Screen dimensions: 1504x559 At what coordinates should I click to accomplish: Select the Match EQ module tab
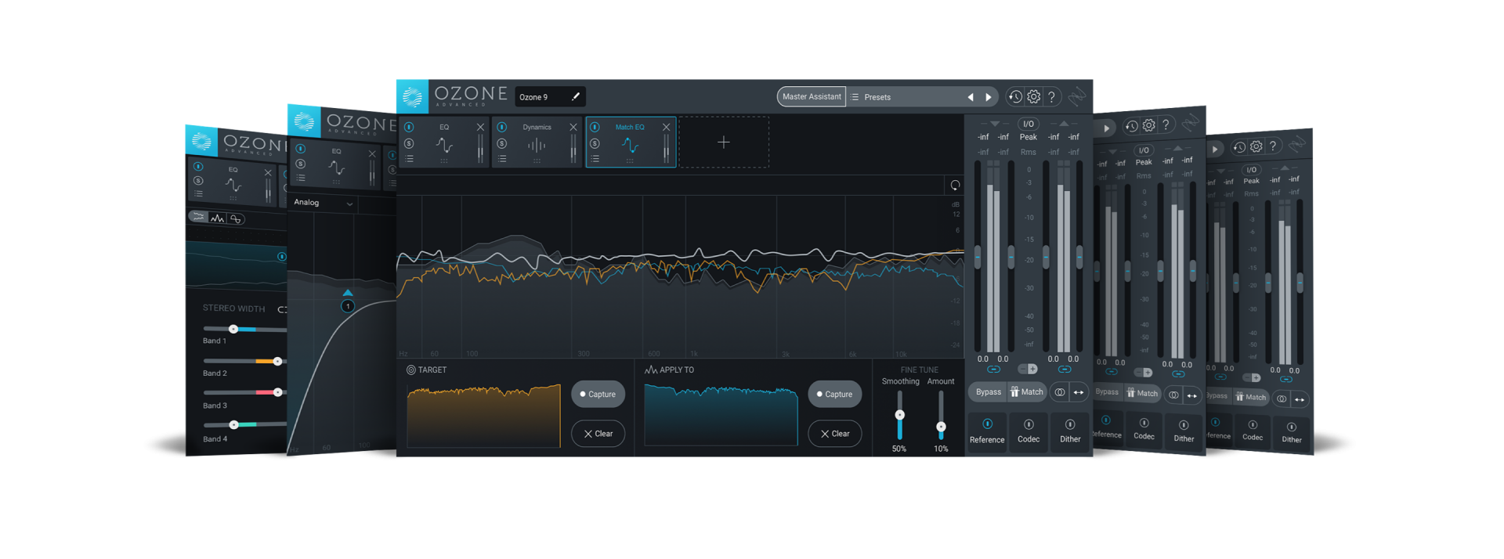tap(630, 145)
